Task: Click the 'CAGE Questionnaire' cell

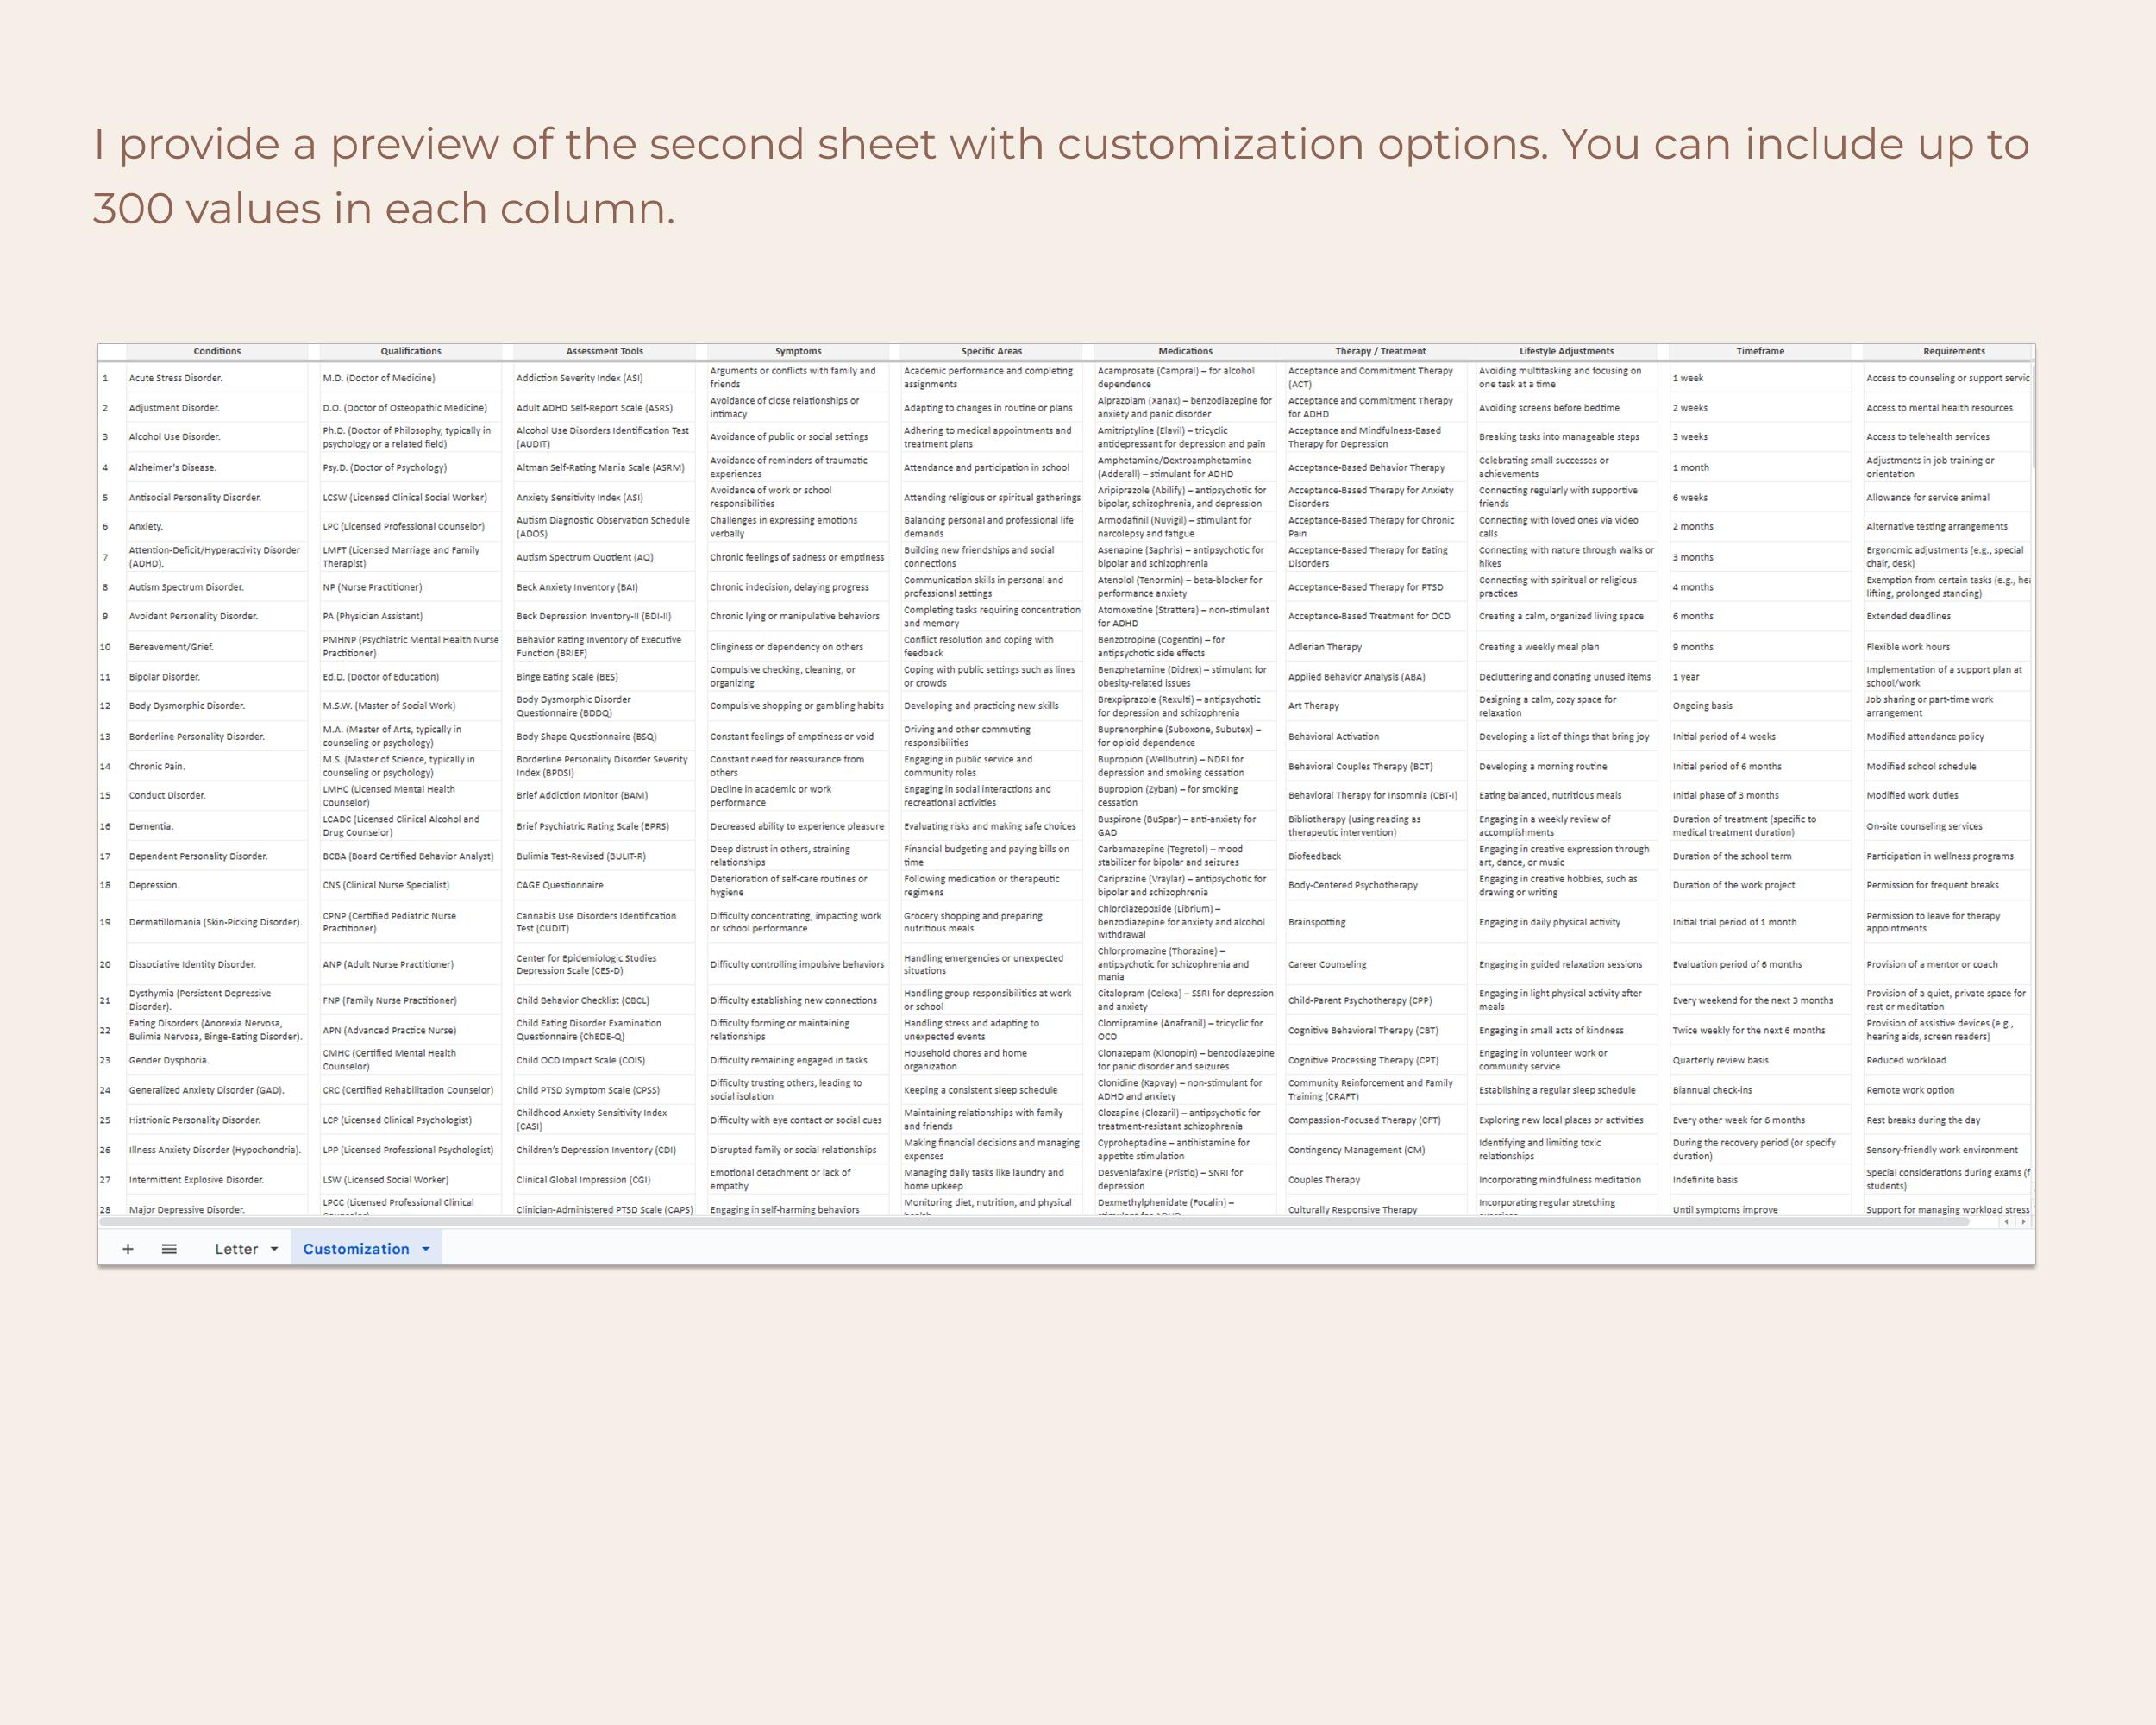Action: tap(605, 885)
